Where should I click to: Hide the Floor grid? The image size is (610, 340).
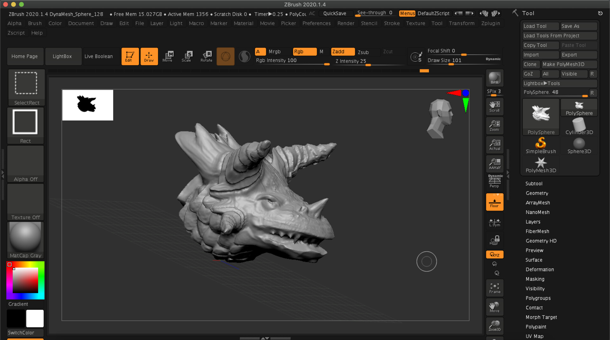[494, 202]
